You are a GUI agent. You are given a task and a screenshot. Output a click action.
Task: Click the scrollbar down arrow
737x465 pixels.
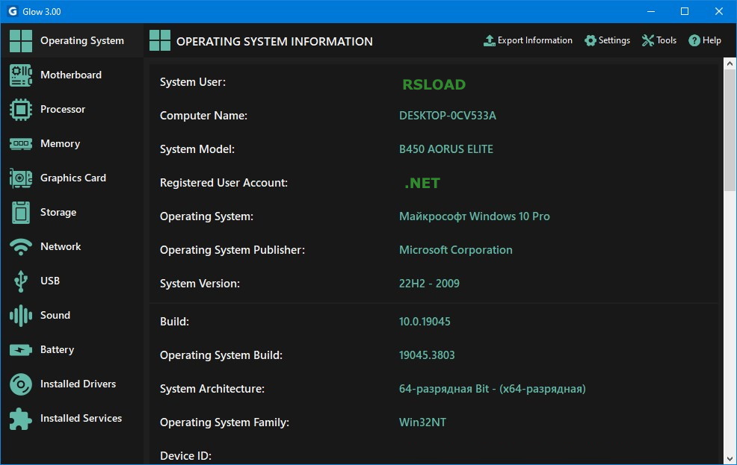[730, 458]
